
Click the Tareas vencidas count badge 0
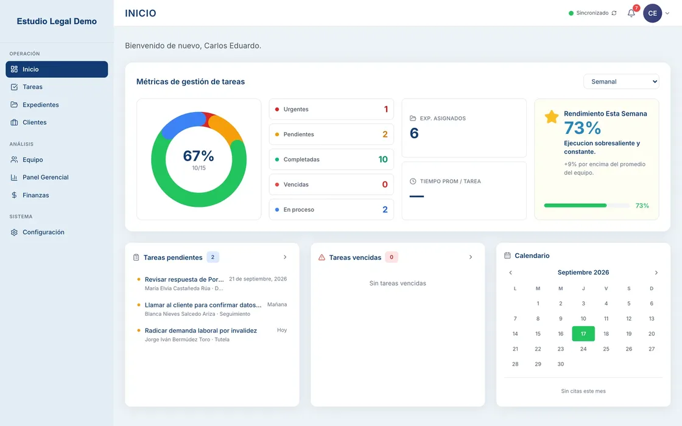tap(392, 257)
